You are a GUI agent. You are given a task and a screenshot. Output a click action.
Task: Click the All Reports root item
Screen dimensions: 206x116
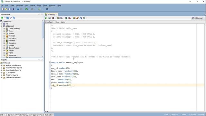[6, 63]
